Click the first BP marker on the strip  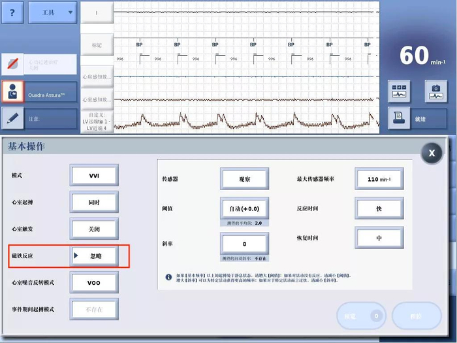[x=139, y=44]
